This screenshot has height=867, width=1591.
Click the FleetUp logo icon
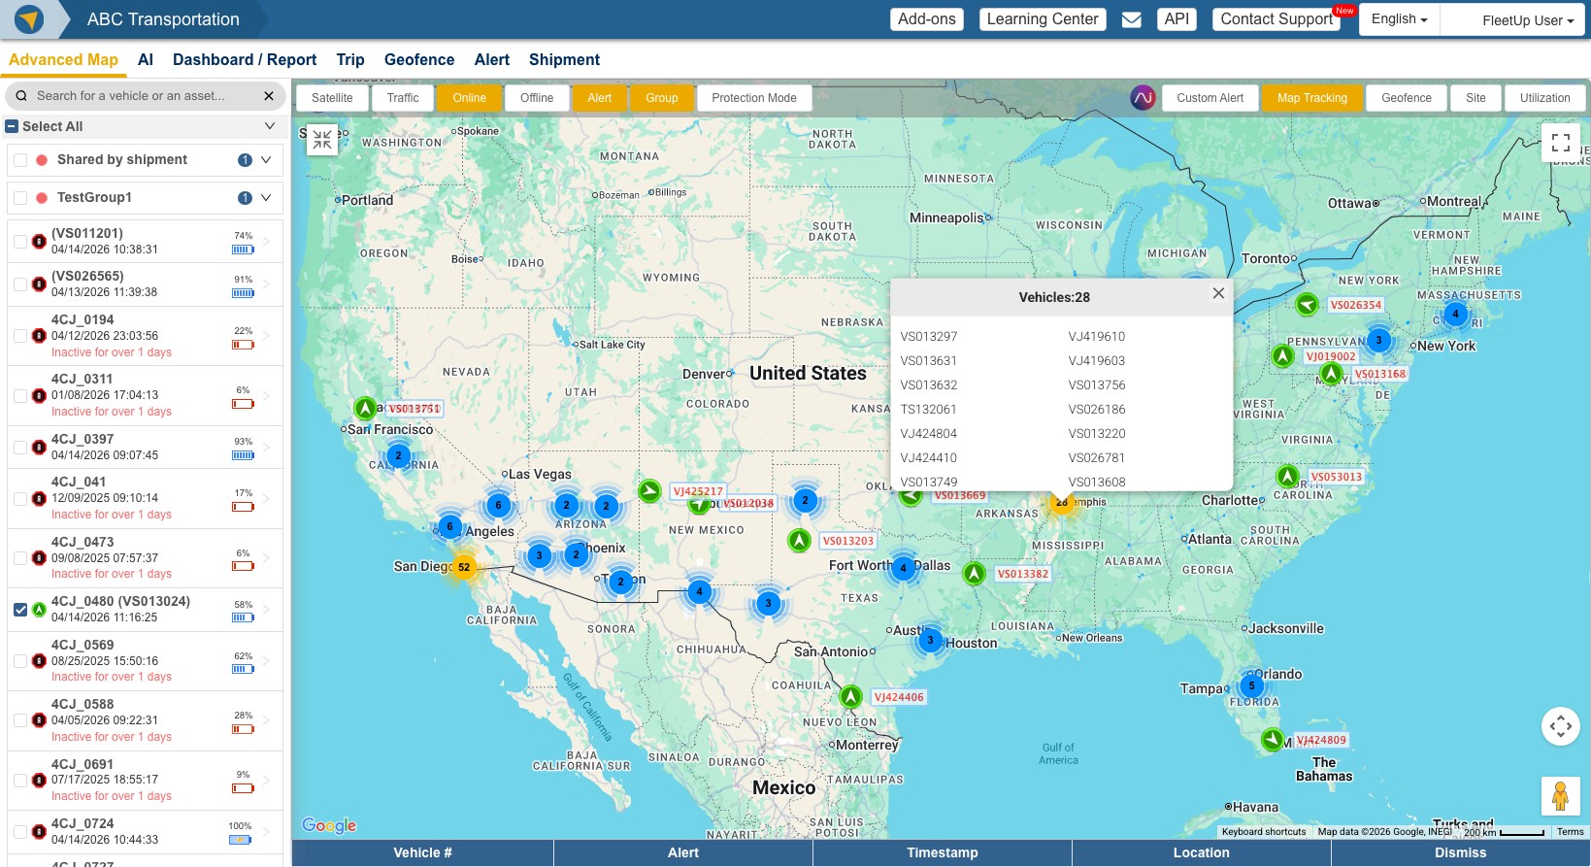pos(29,19)
